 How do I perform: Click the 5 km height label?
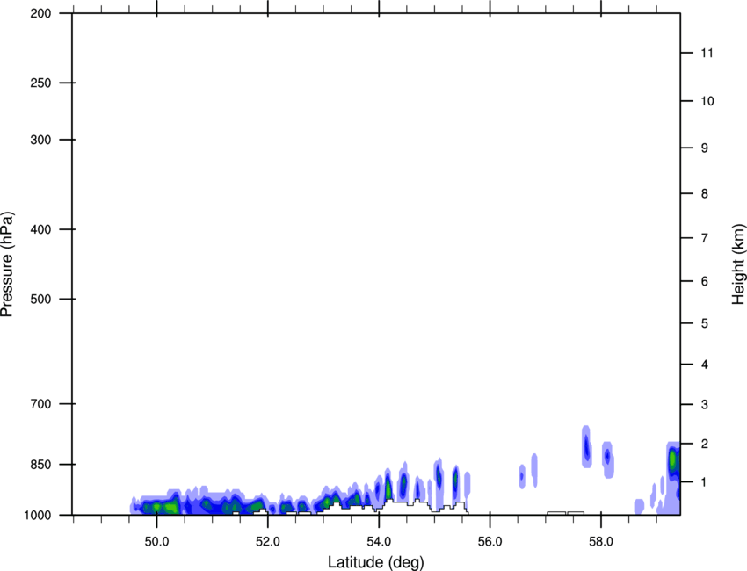point(705,324)
